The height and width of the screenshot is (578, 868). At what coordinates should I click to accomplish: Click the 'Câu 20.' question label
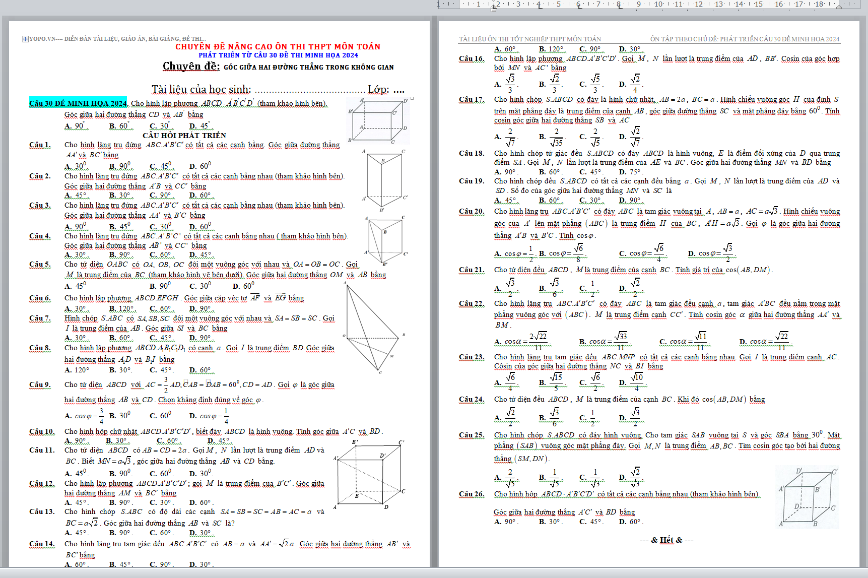click(472, 212)
